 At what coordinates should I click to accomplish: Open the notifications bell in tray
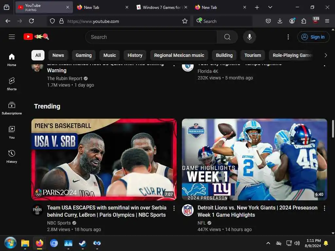[326, 243]
